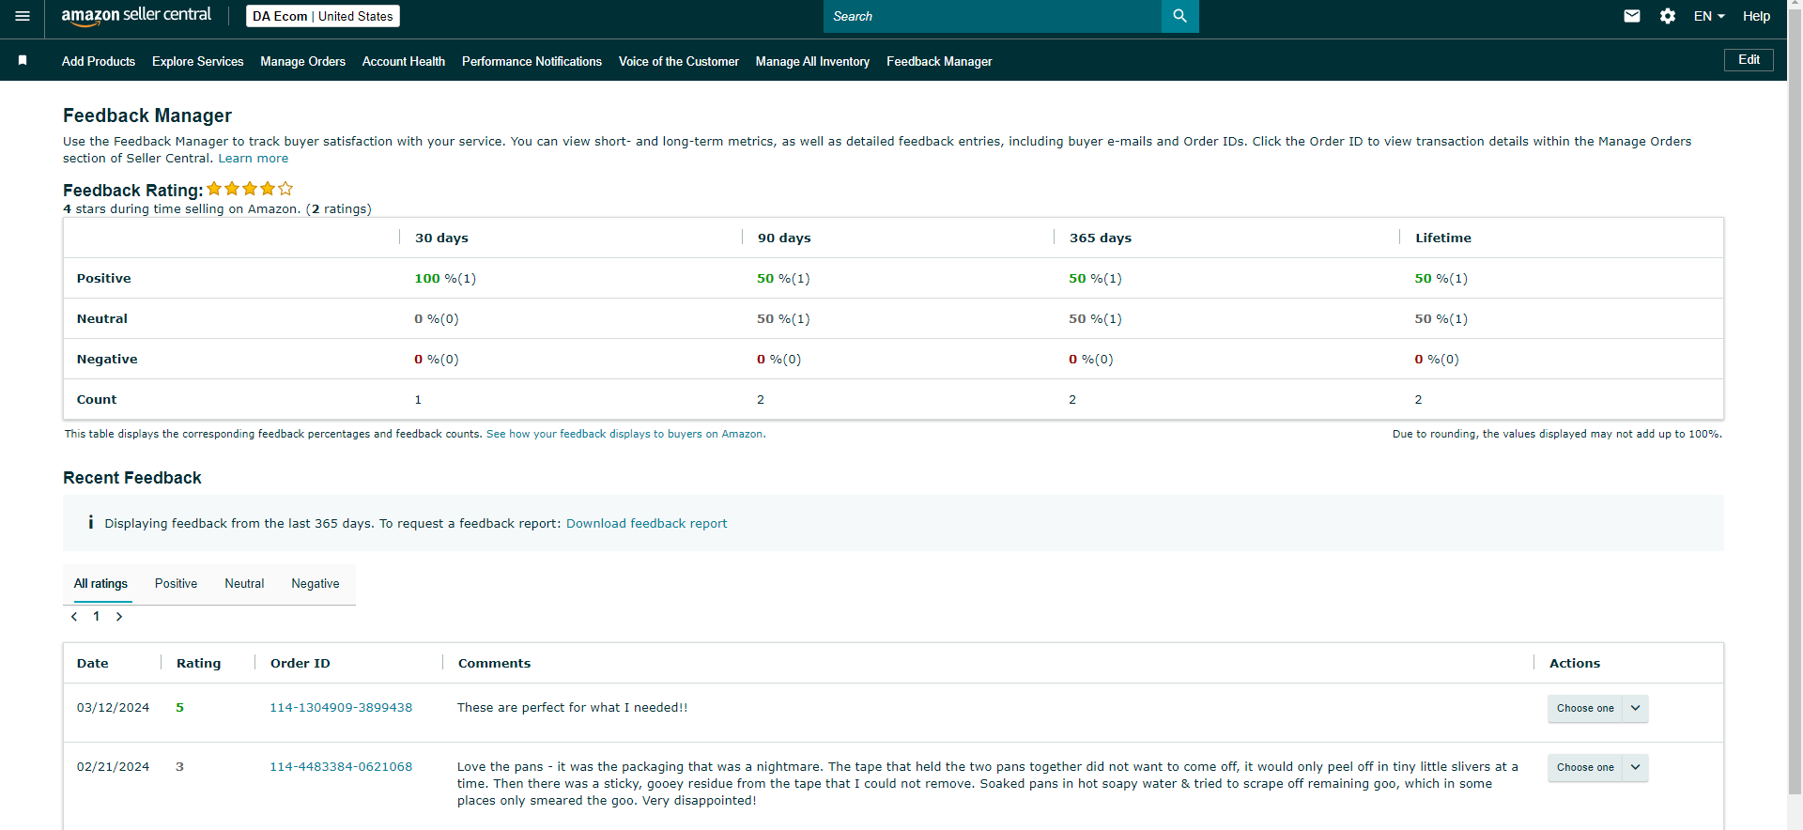Click the Lifetime column header

pos(1443,238)
